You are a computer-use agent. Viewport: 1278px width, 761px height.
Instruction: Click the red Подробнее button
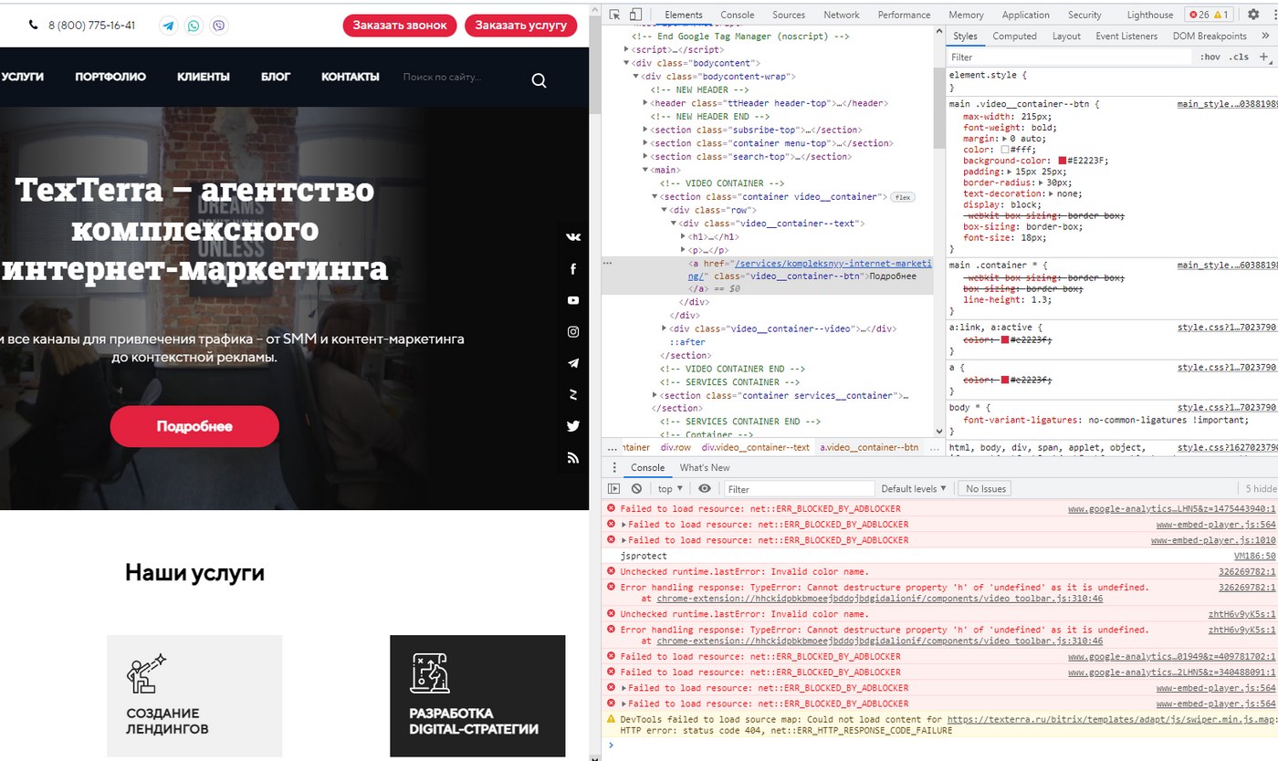click(194, 426)
